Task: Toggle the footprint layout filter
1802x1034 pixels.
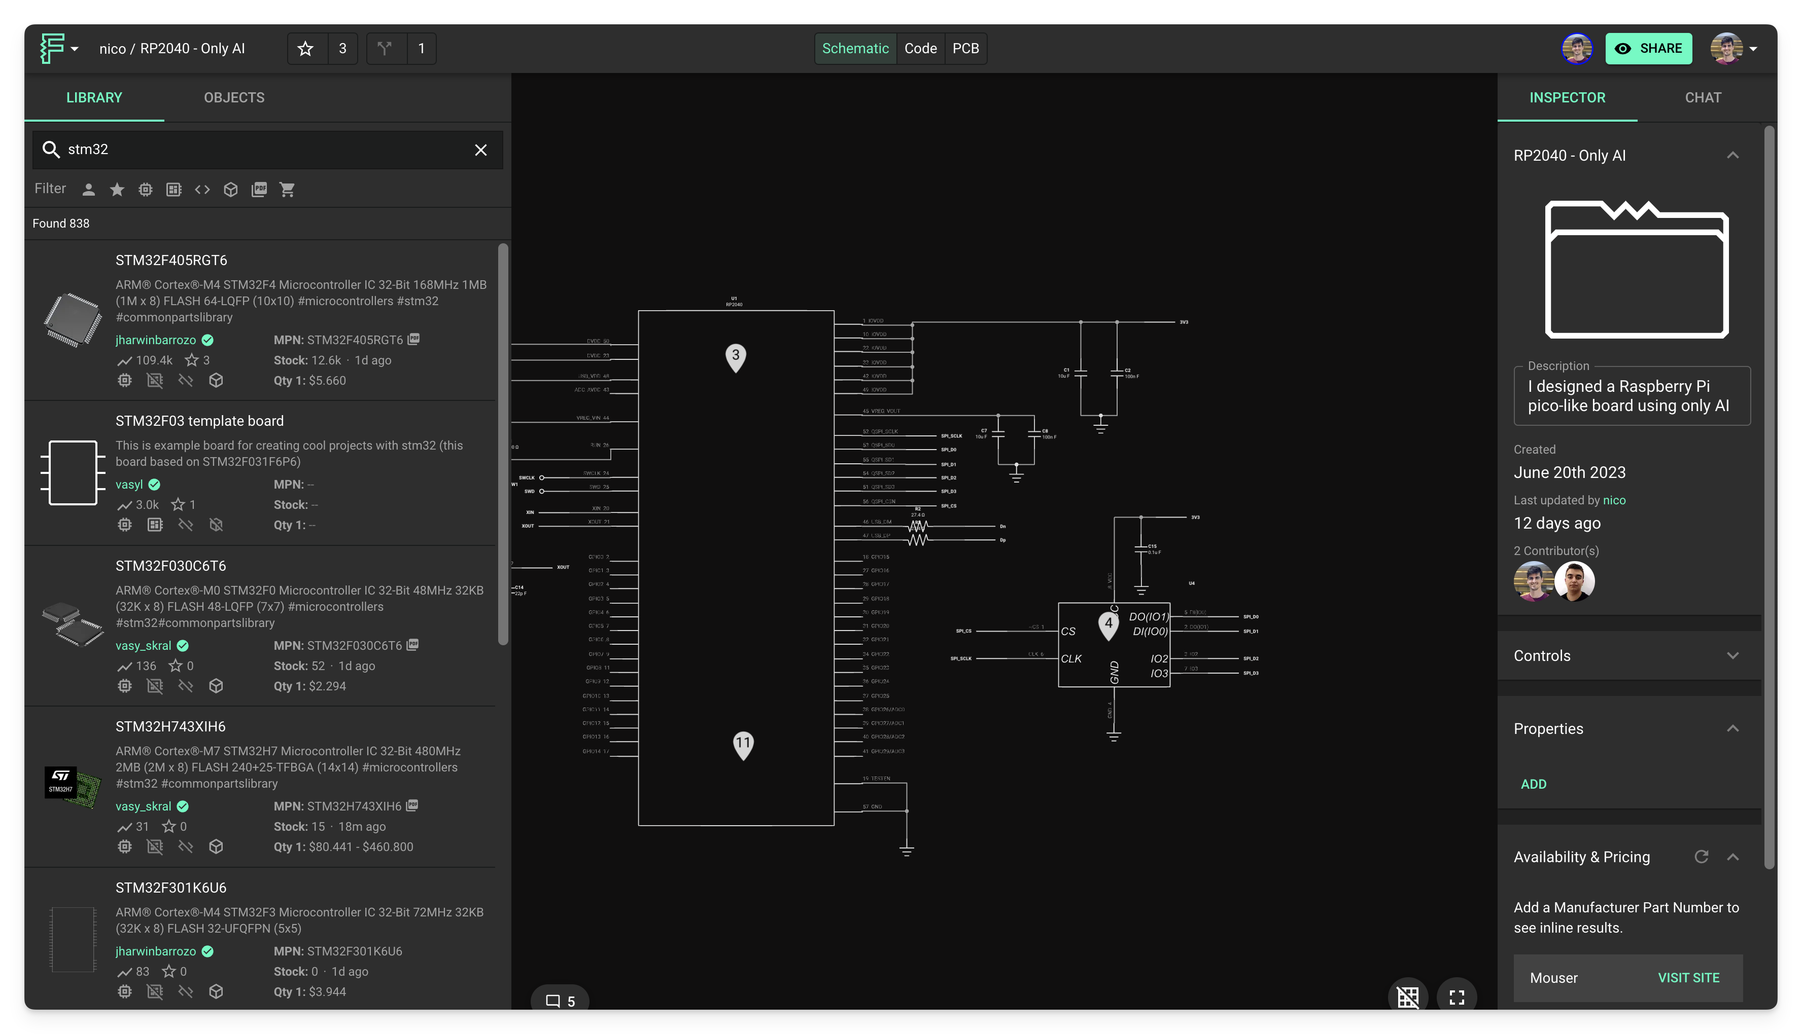Action: tap(174, 189)
